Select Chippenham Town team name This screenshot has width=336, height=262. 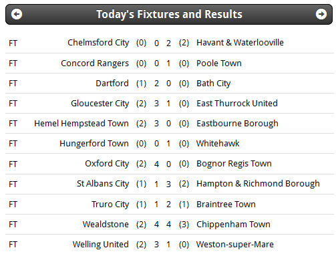click(233, 225)
